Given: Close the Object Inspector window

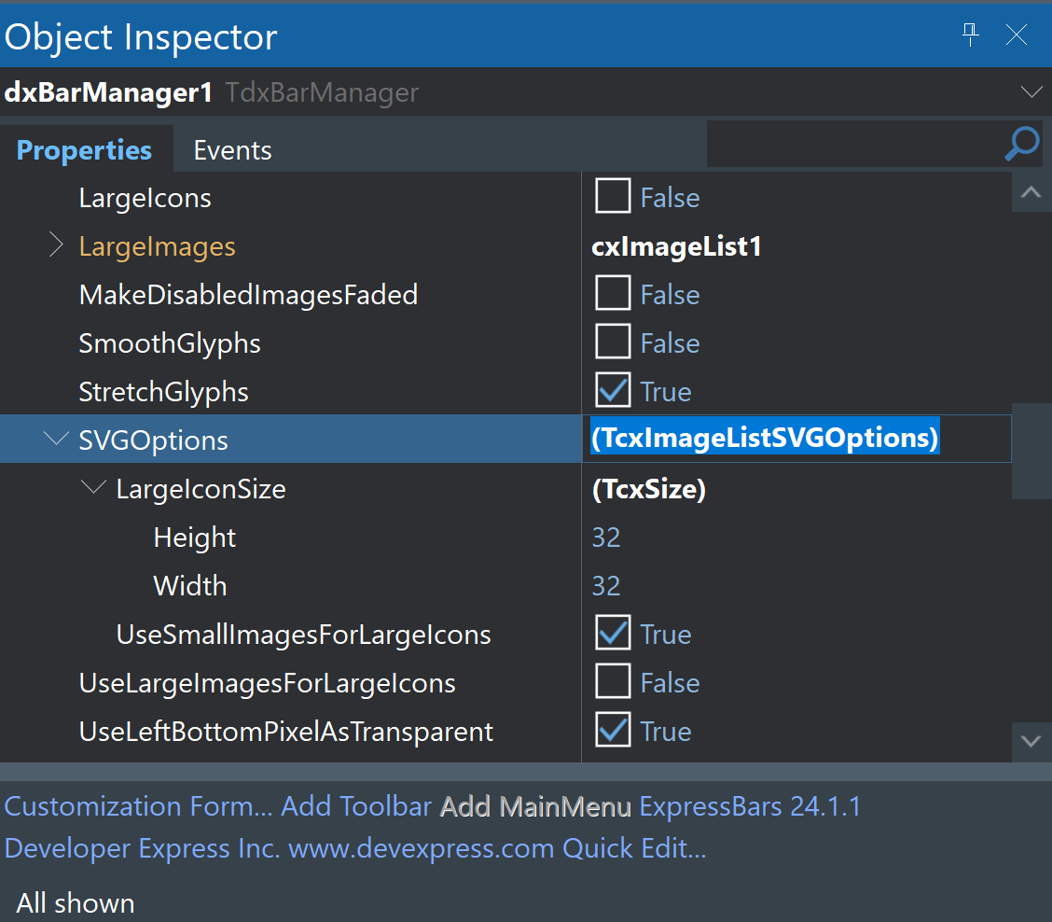Looking at the screenshot, I should (x=1016, y=35).
